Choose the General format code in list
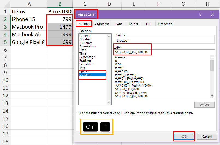Image resolution: width=220 pixels, height=145 pixels. (121, 57)
